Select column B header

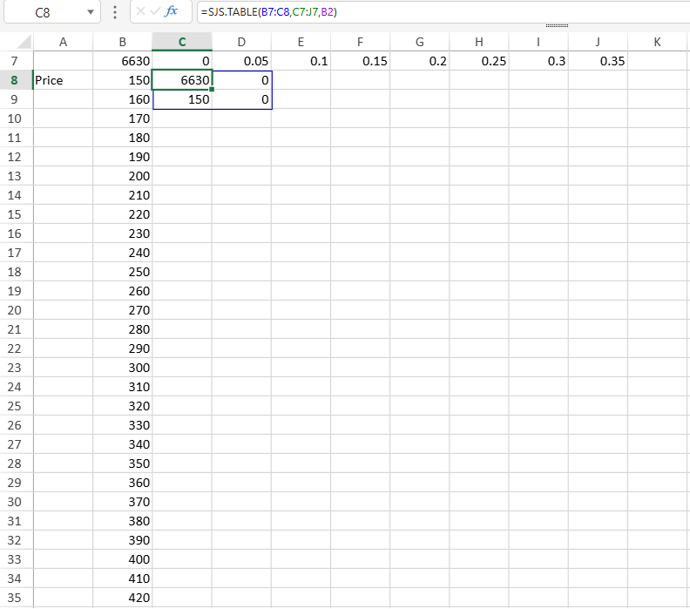click(x=122, y=42)
